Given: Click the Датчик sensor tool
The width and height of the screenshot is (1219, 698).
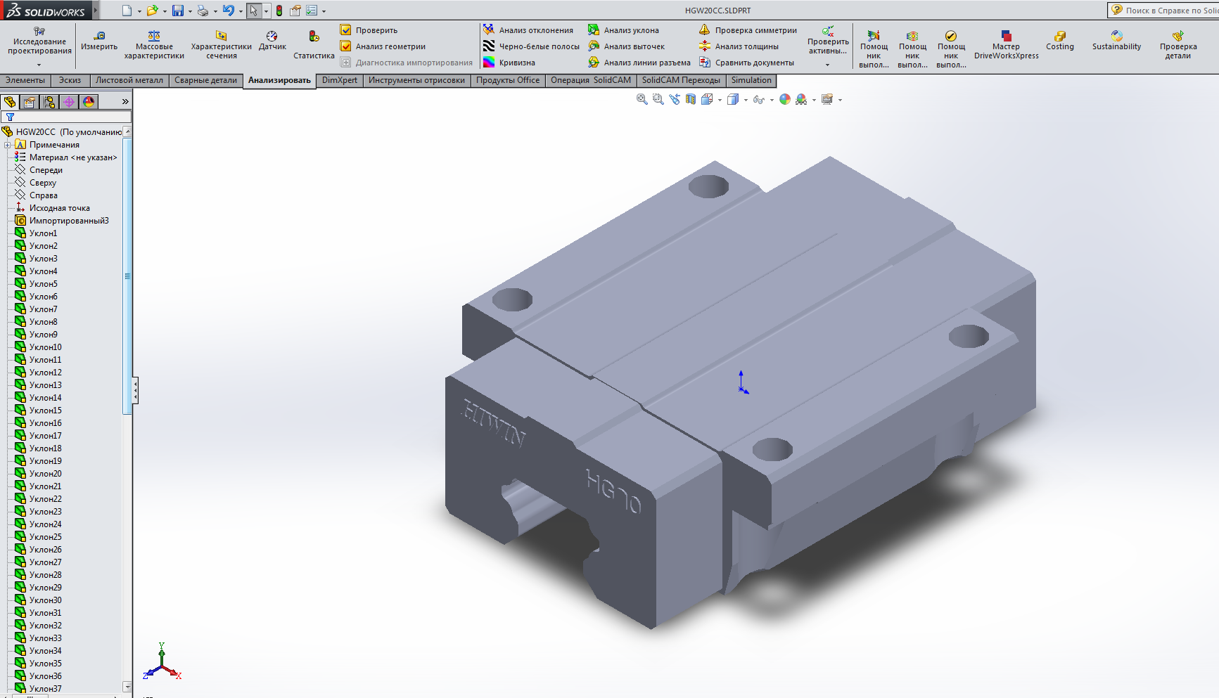Looking at the screenshot, I should [x=272, y=41].
